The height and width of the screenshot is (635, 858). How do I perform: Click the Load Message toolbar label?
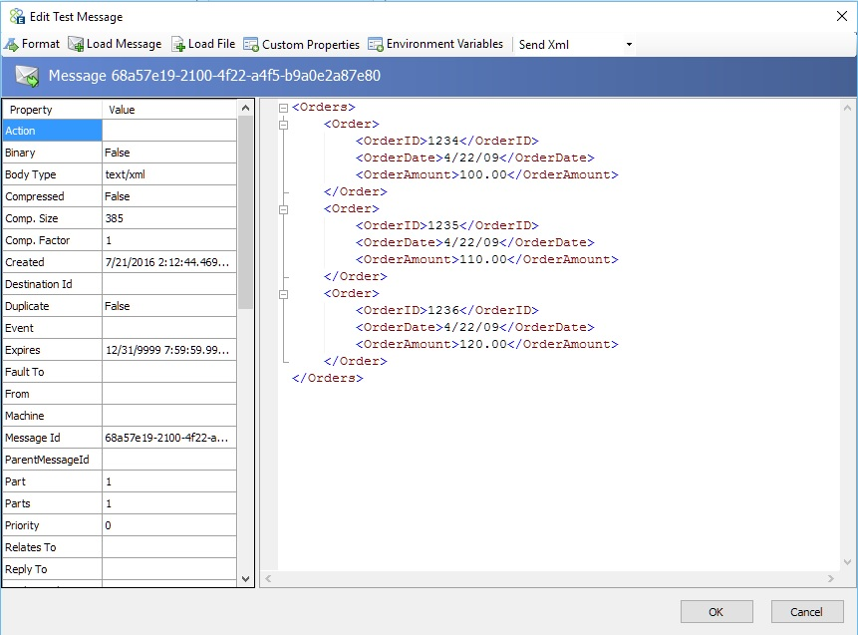125,44
